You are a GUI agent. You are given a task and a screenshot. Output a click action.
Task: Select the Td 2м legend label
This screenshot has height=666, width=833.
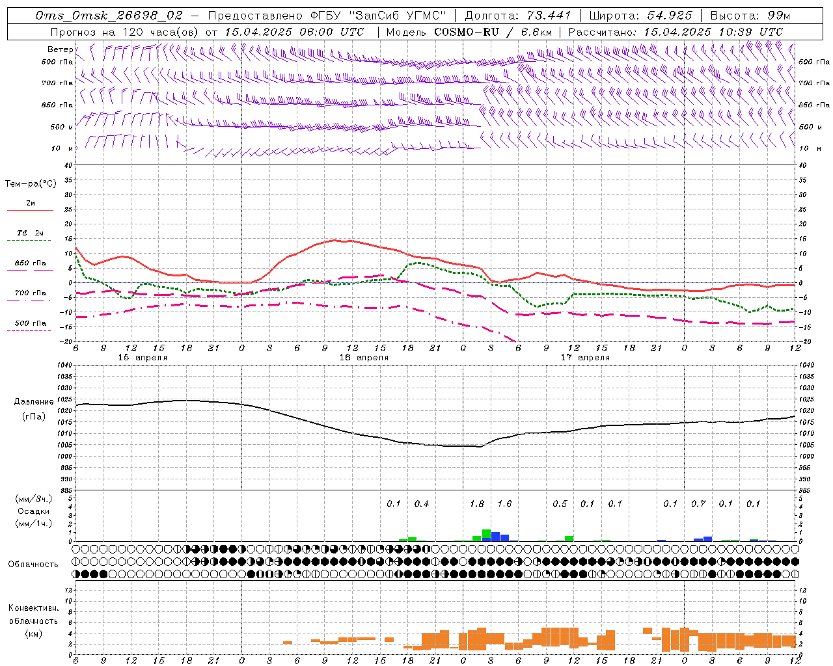click(x=31, y=233)
